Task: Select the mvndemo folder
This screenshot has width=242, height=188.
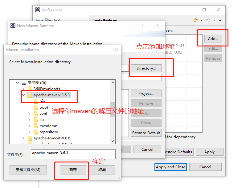Action: coord(48,126)
